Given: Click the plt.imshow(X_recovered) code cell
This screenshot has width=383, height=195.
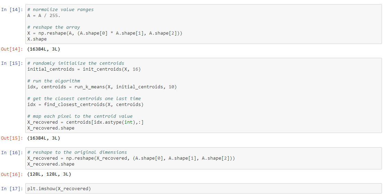Looking at the screenshot, I should click(x=59, y=189).
